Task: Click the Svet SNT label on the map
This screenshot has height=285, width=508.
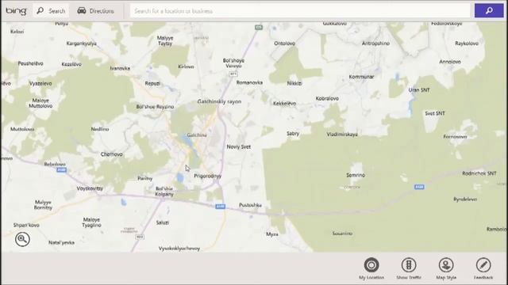Action: coord(435,113)
